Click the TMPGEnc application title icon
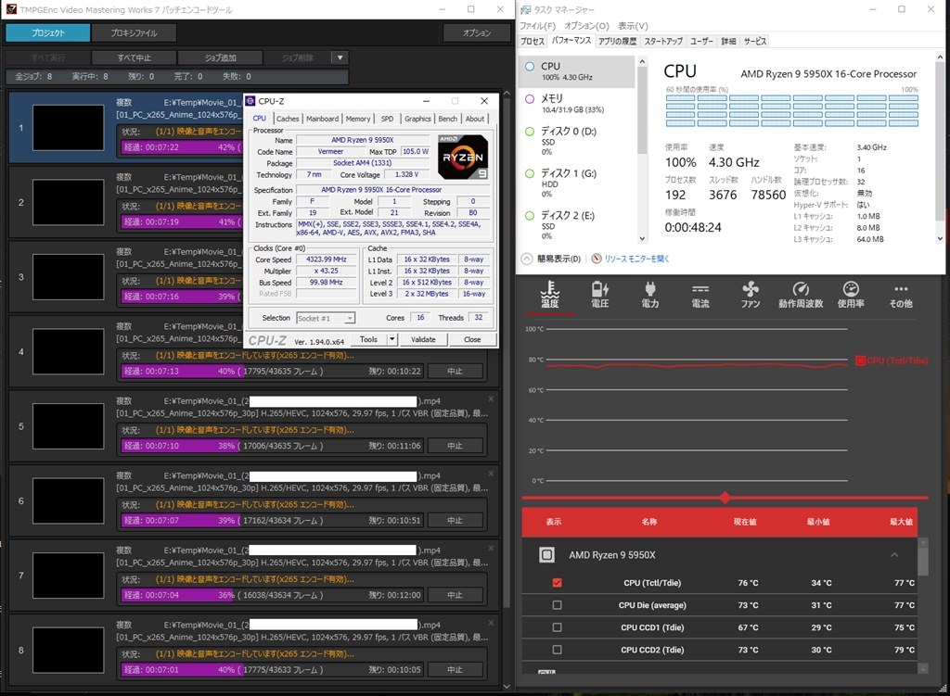 point(11,9)
